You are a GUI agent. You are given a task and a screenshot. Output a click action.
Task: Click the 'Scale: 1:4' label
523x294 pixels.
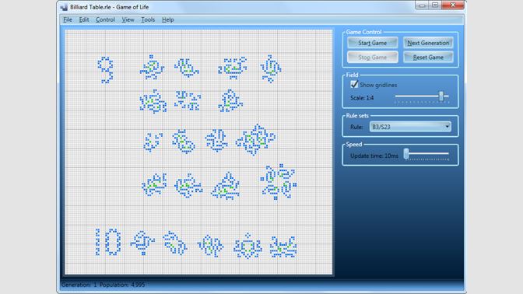click(x=362, y=98)
